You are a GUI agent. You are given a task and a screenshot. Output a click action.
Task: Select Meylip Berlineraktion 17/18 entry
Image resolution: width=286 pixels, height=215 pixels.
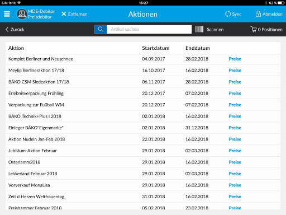click(36, 71)
